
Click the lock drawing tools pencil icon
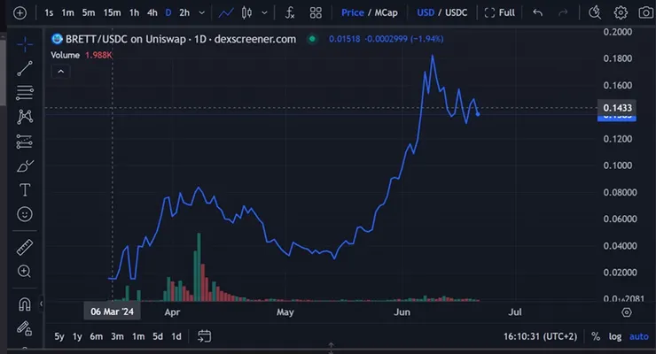tap(24, 328)
